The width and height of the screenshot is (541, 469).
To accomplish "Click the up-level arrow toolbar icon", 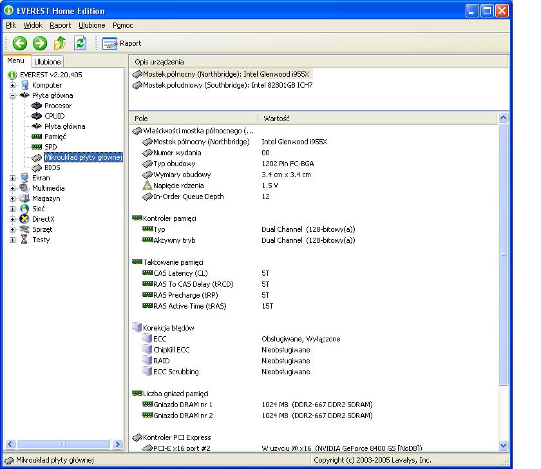I will click(60, 43).
